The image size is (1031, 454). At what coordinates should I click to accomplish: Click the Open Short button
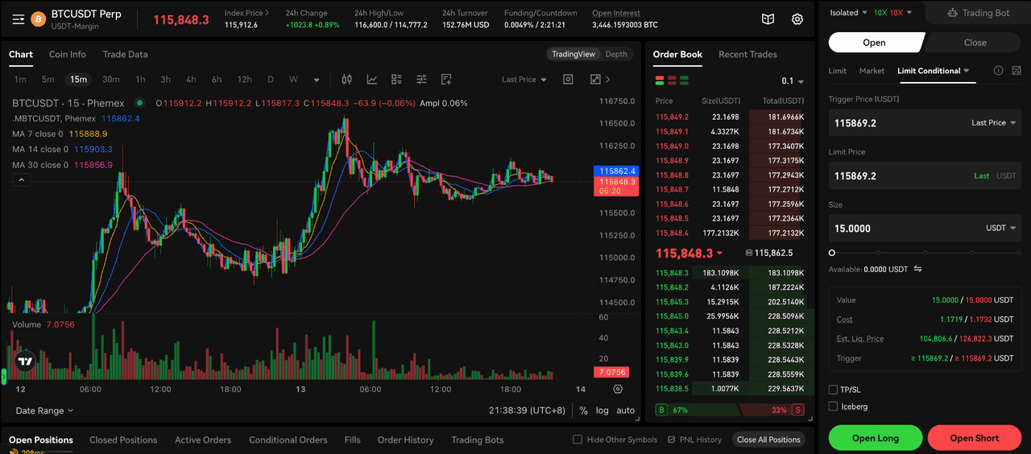pyautogui.click(x=975, y=438)
